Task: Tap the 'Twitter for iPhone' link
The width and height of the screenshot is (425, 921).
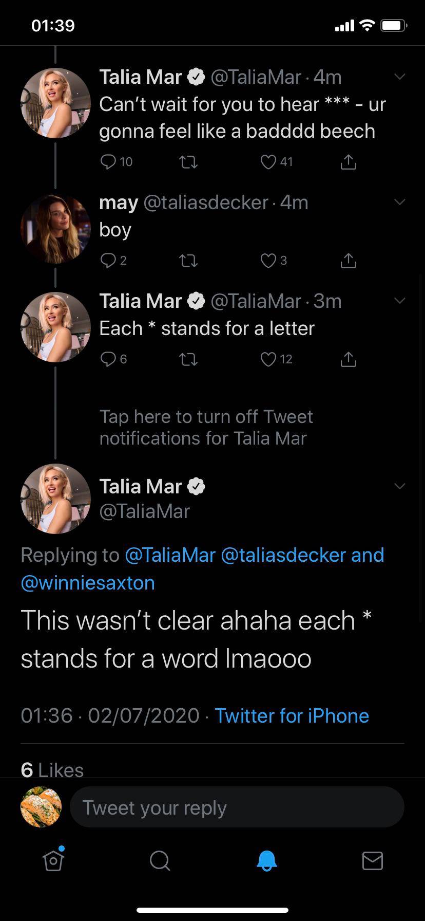Action: click(x=292, y=715)
